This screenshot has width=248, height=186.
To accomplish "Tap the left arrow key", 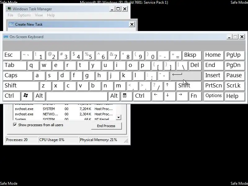I will click(x=157, y=96).
